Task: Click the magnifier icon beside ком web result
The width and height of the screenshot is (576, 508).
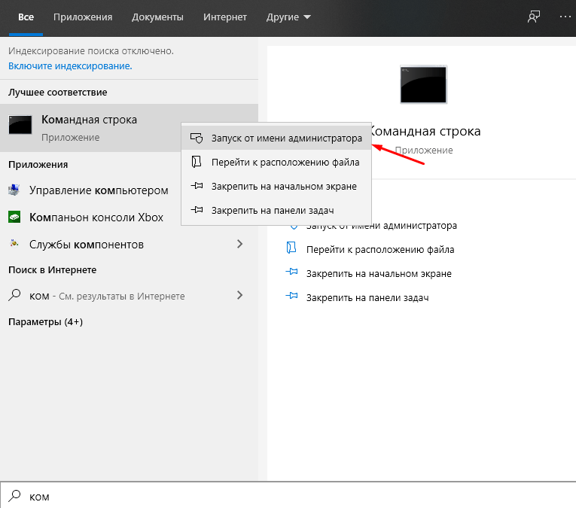Action: 14,295
